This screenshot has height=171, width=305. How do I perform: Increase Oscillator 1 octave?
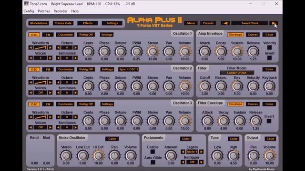click(75, 47)
